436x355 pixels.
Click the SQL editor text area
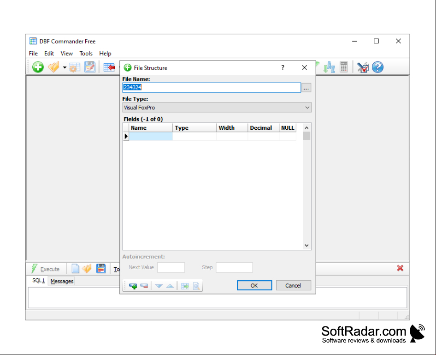[x=218, y=298]
